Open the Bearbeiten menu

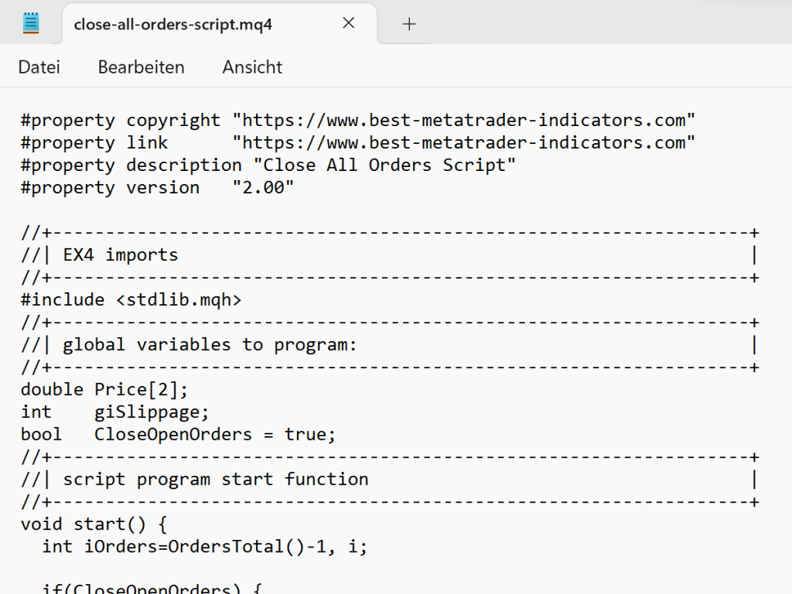tap(141, 67)
